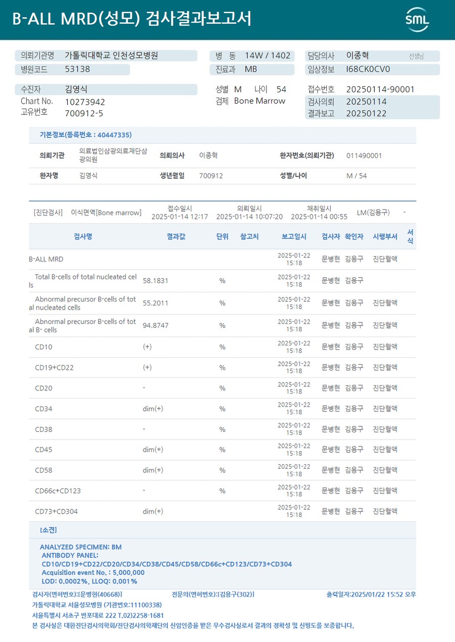Viewport: 455px width, 642px height.
Task: Select the 'LOD: 0.0002%, LLOQ: 0.001%' line
Action: point(89,581)
